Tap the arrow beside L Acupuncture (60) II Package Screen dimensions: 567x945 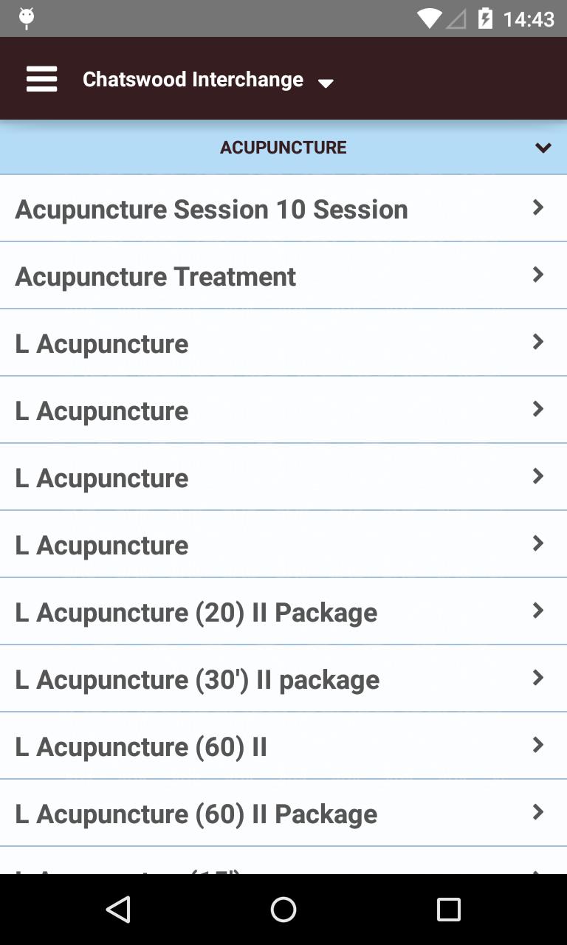[x=538, y=812]
